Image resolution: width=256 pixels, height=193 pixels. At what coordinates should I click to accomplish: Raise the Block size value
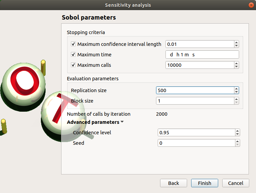tap(236, 99)
